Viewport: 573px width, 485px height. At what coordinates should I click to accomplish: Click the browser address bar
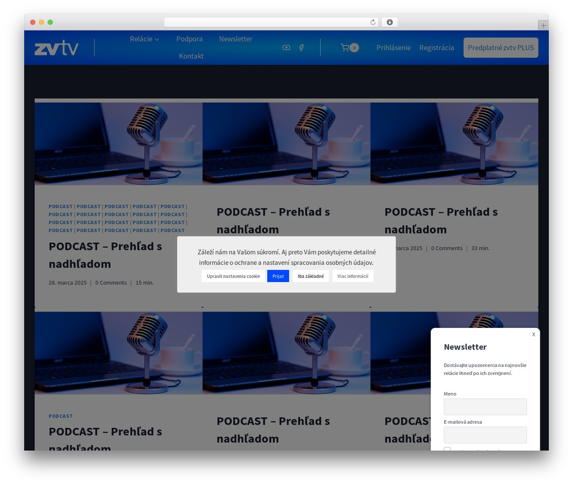click(271, 22)
